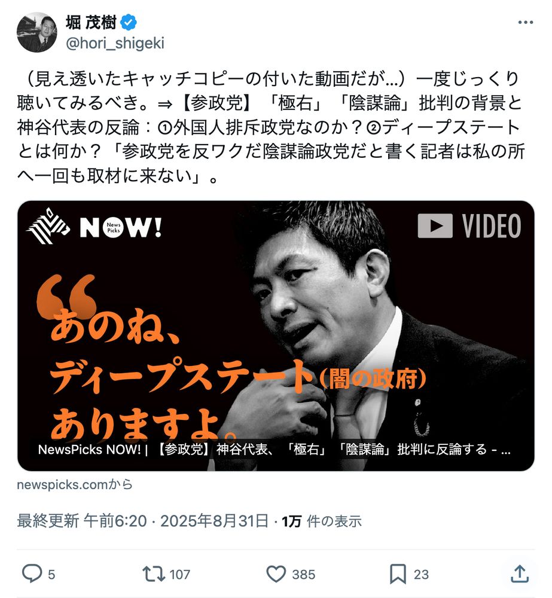Viewport: 552px width, 598px height.
Task: Open the share upload icon
Action: click(520, 573)
